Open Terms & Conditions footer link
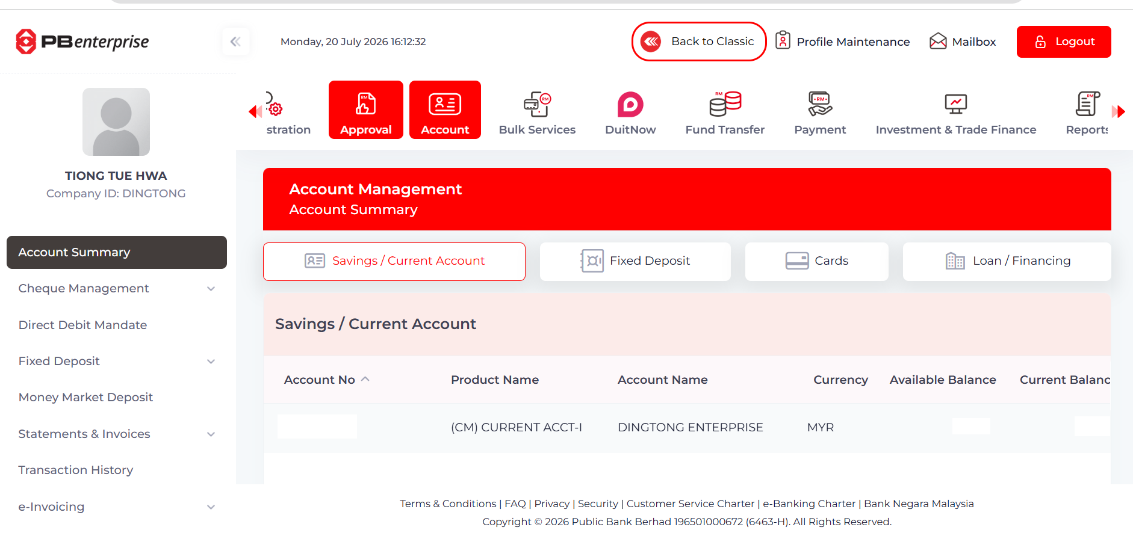1133x533 pixels. point(448,504)
